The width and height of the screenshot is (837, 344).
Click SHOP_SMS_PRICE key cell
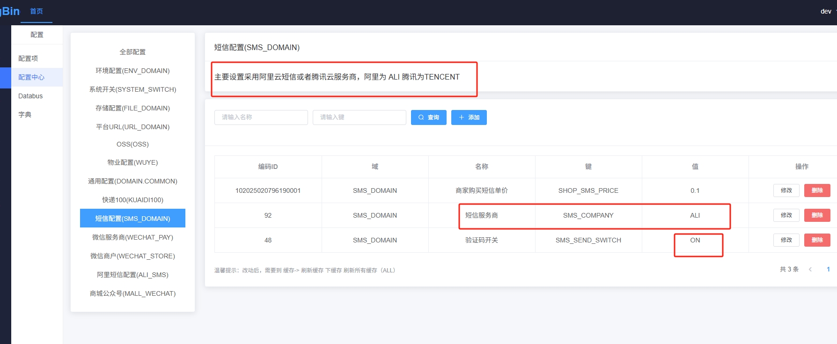588,190
